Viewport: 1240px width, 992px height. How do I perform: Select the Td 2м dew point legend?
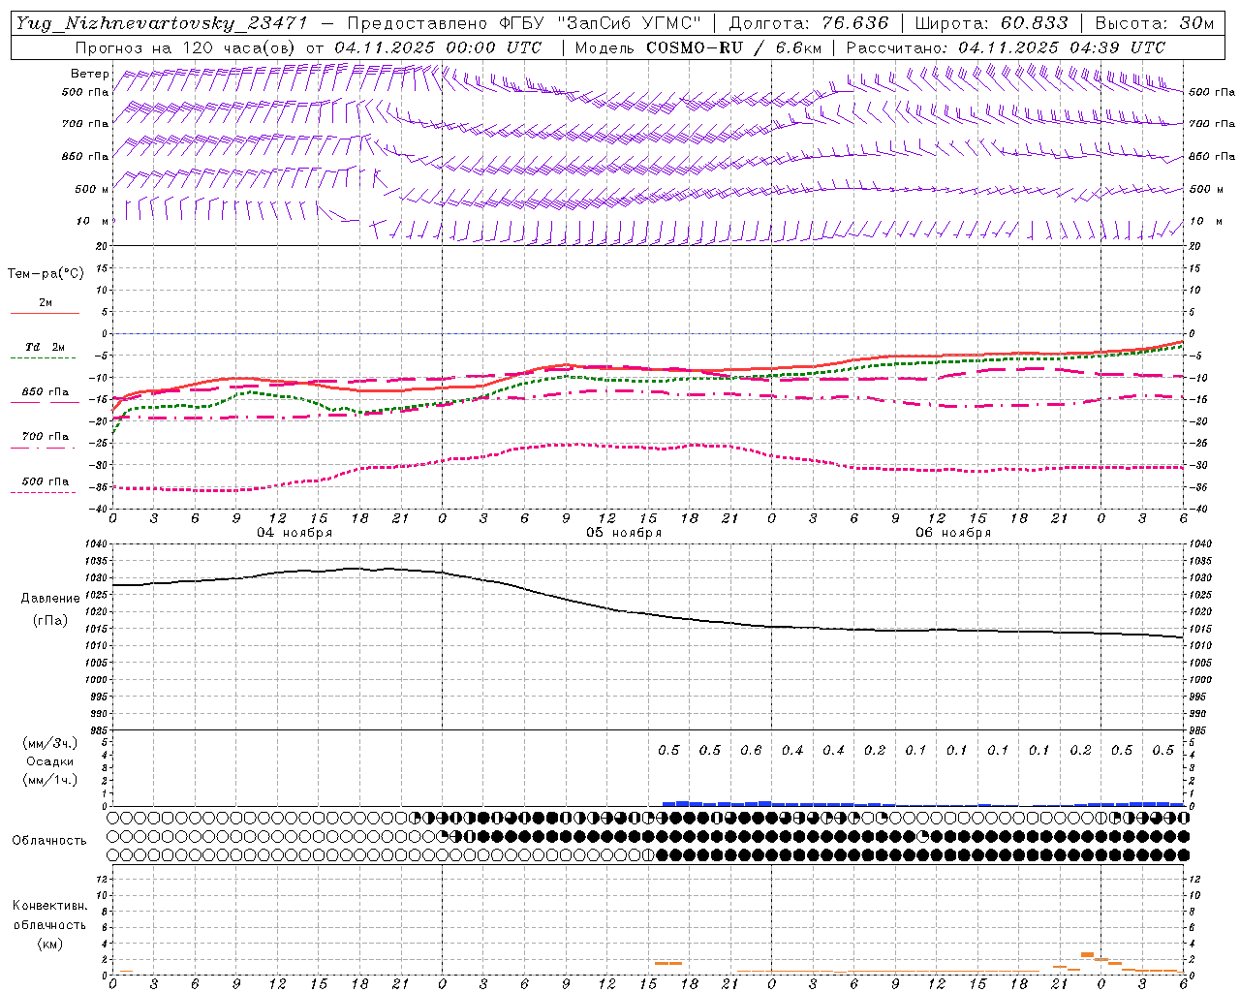(45, 347)
